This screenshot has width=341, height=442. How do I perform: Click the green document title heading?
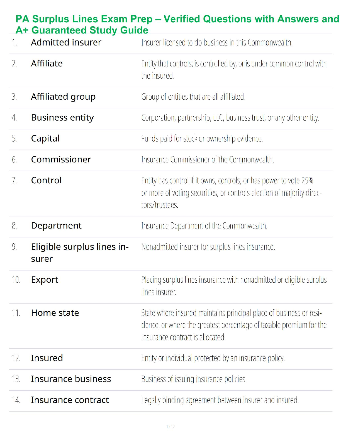click(177, 24)
